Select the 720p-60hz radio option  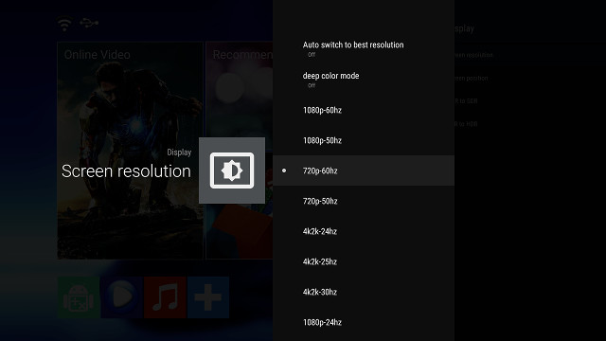click(x=364, y=170)
